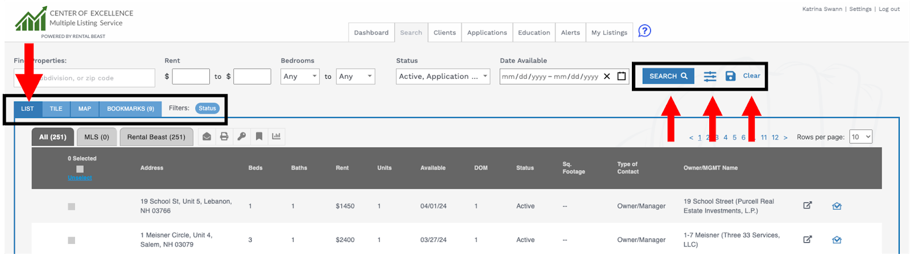
Task: Open Settings link at top right
Action: coord(860,9)
